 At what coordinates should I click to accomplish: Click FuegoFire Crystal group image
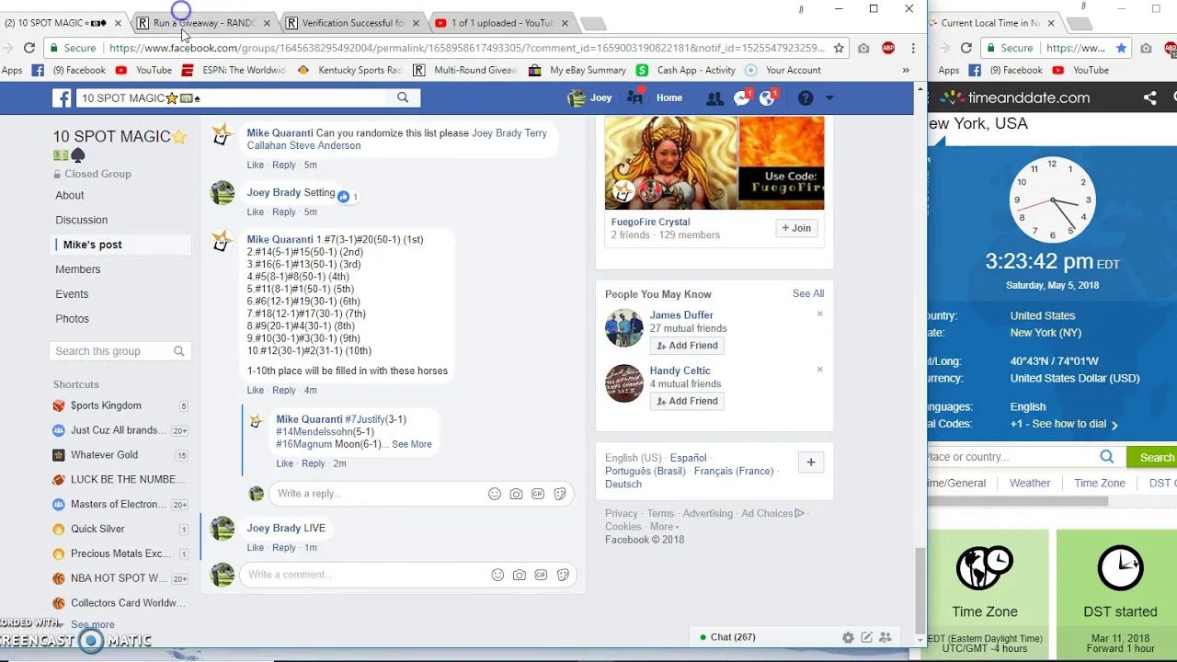(714, 164)
